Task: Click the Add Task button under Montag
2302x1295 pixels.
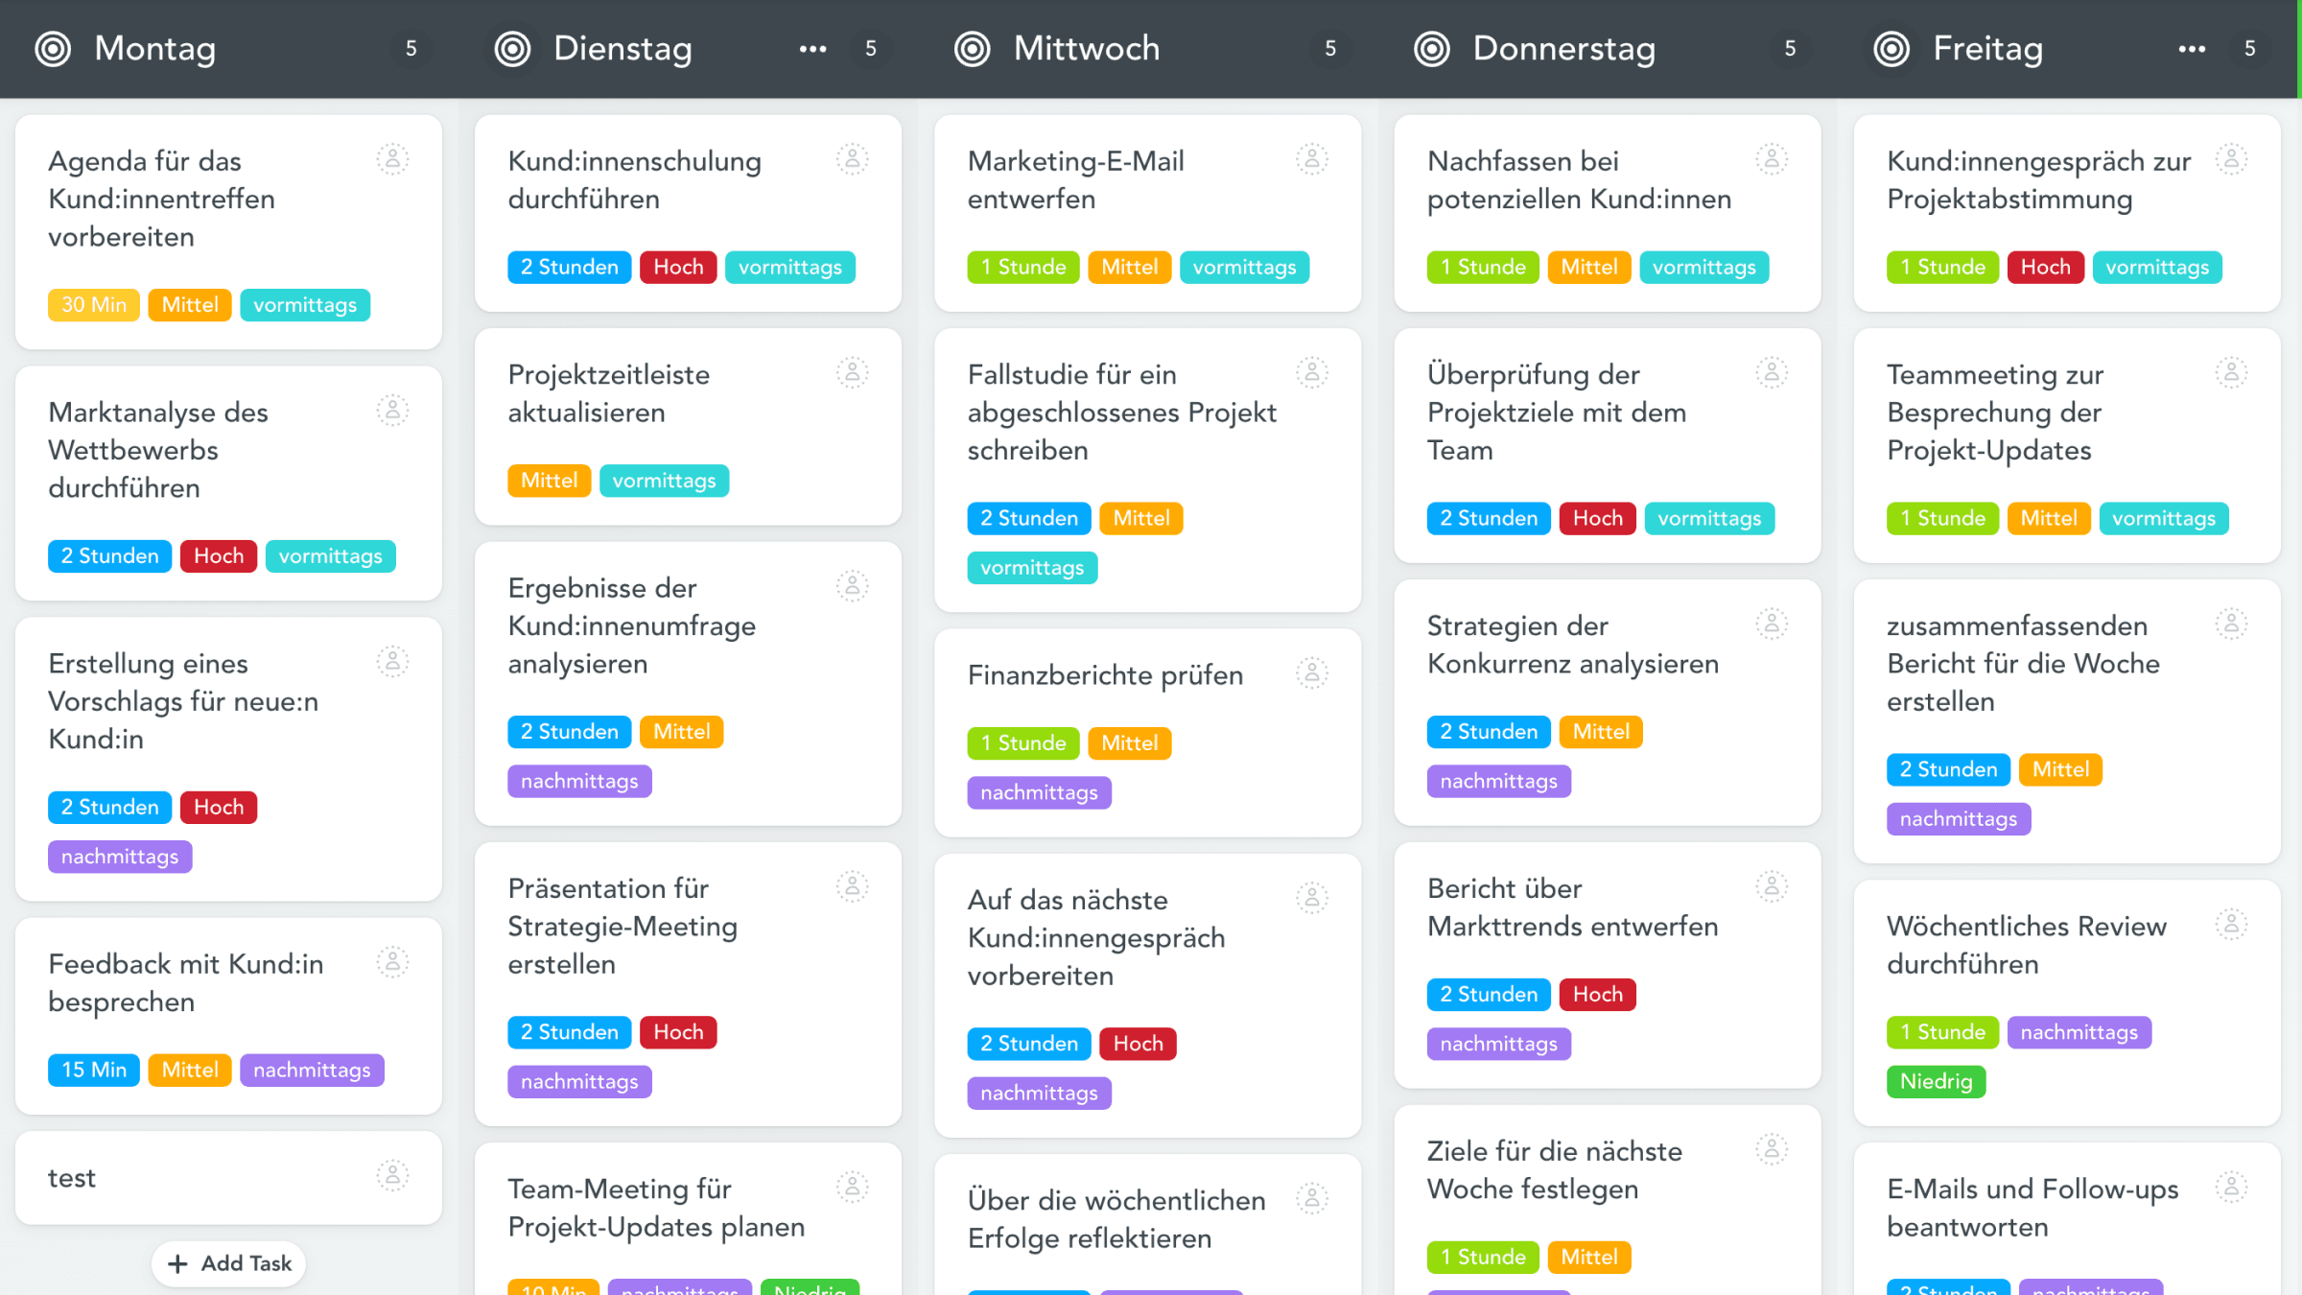Action: click(x=229, y=1263)
